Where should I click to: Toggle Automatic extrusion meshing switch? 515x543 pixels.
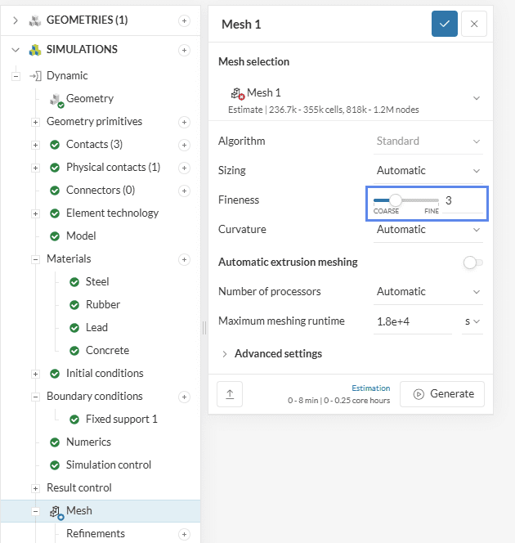pos(472,263)
